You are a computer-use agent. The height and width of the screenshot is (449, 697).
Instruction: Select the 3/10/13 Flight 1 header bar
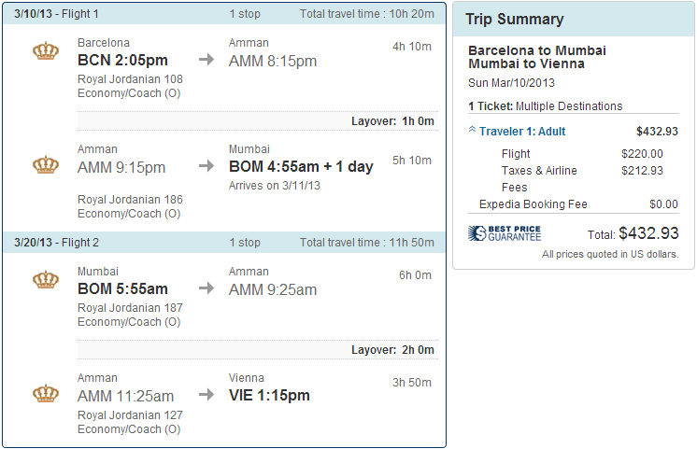[x=224, y=14]
